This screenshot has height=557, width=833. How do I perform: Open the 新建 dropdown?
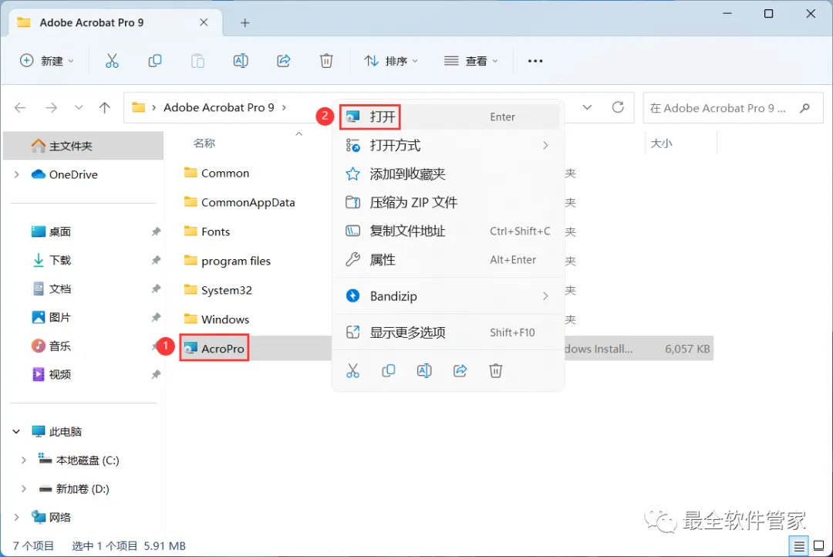click(46, 61)
